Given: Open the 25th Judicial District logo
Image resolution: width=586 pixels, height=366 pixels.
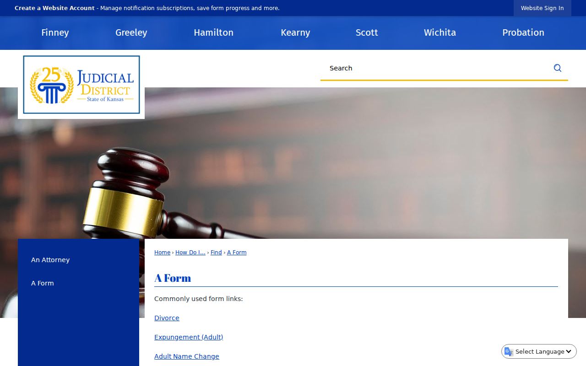Looking at the screenshot, I should pos(81,85).
